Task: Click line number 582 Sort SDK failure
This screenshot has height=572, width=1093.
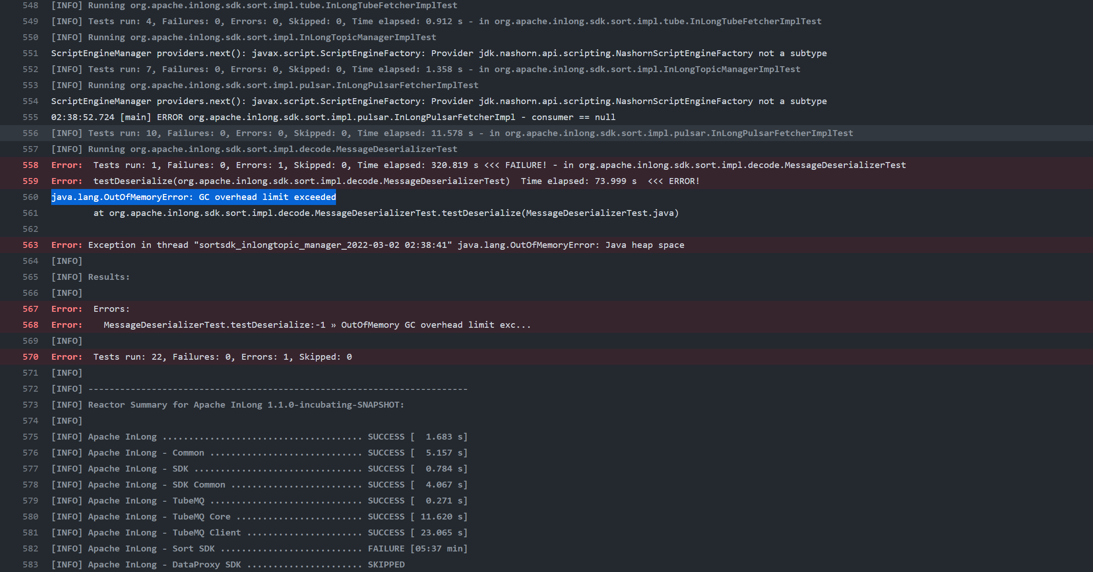Action: click(x=31, y=549)
